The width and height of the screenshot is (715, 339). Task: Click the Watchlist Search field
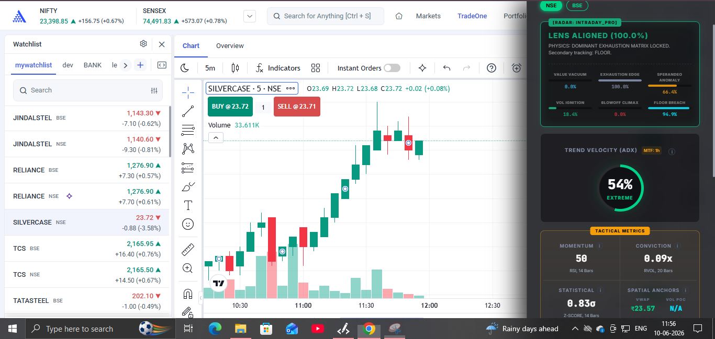(88, 90)
